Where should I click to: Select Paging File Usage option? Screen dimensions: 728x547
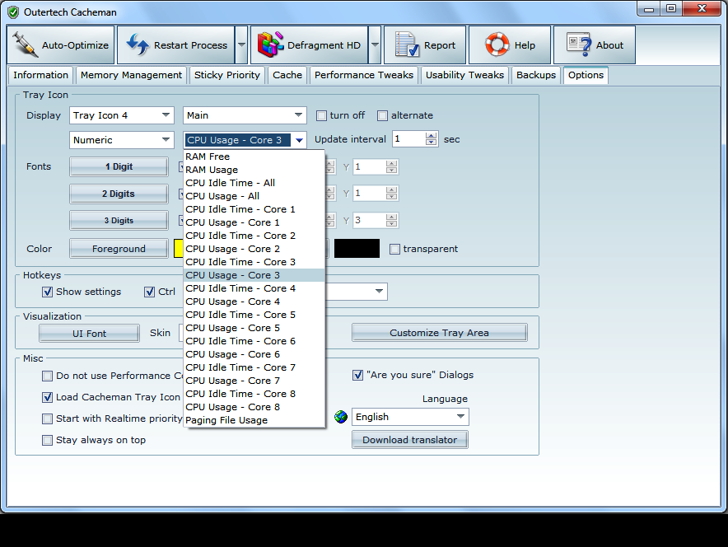click(x=254, y=420)
